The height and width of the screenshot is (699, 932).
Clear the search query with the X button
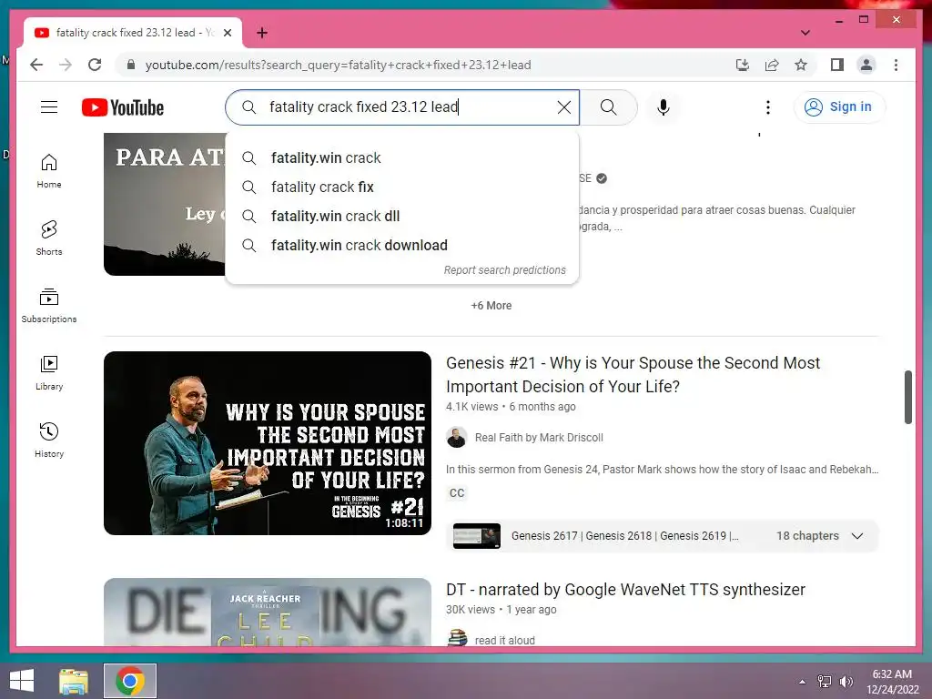pos(564,107)
